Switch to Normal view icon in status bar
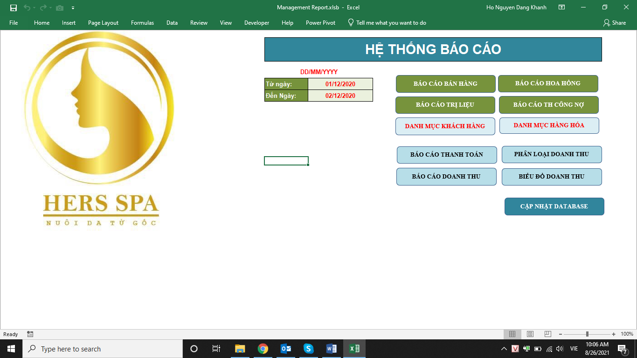The width and height of the screenshot is (637, 358). point(512,334)
